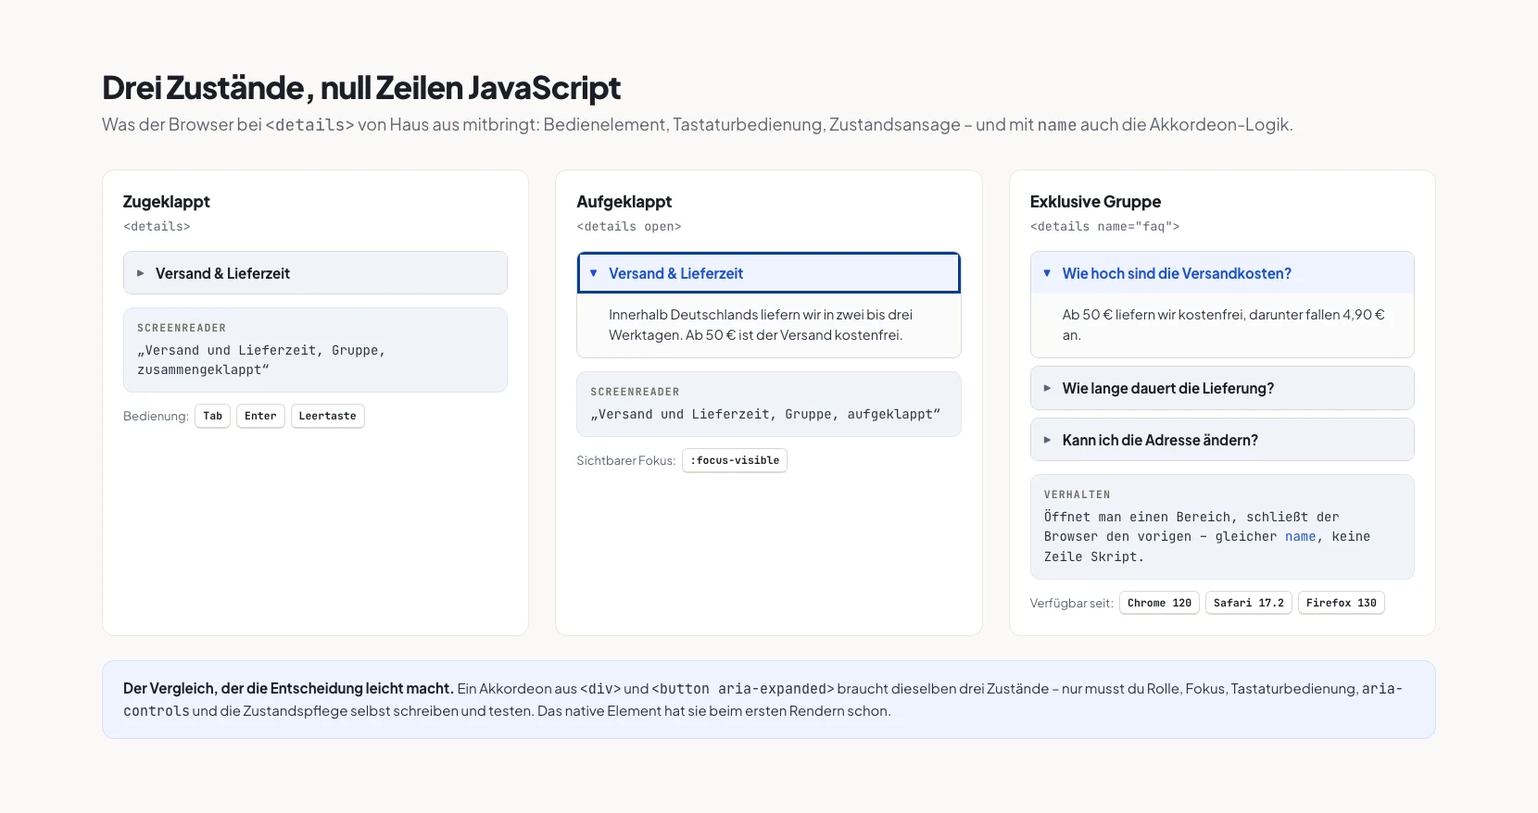Collapse the open Versand & Lieferzeit triangle

point(594,273)
